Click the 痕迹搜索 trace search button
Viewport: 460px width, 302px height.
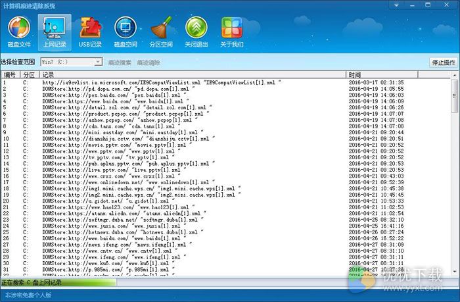[x=120, y=63]
